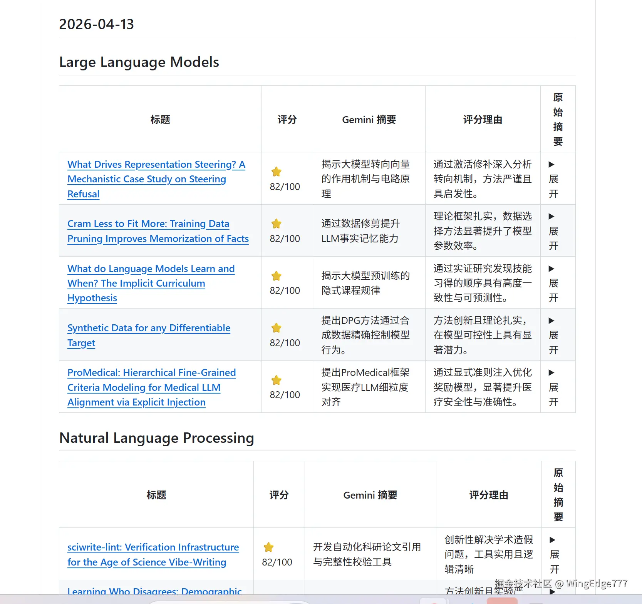642x604 pixels.
Task: Select the 82/100 score for ProMedical paper
Action: 285,395
